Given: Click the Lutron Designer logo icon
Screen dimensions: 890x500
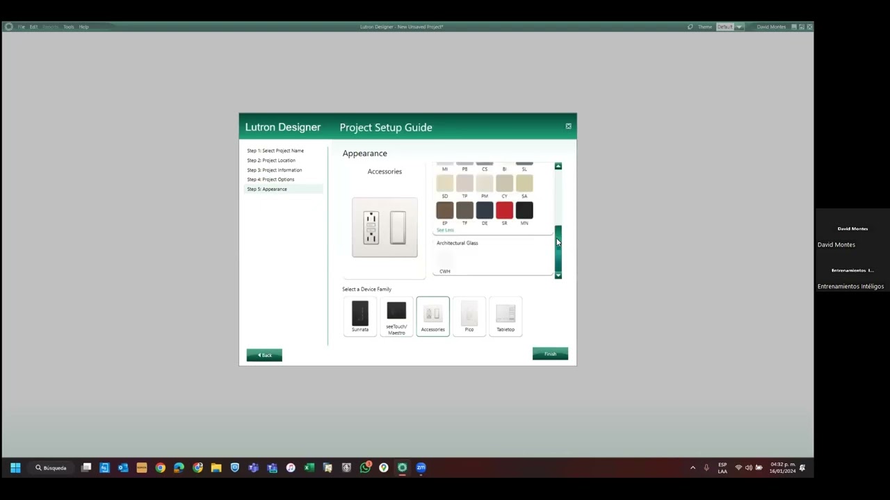Looking at the screenshot, I should tap(8, 27).
